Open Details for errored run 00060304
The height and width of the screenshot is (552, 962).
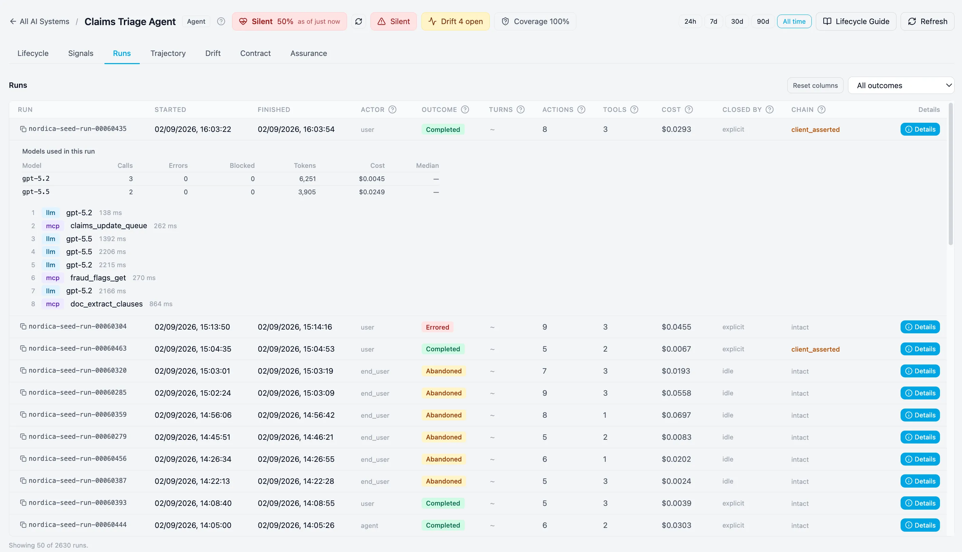920,327
